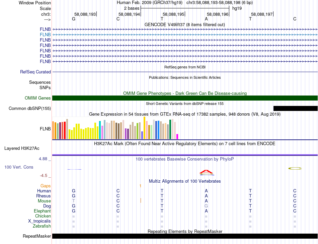Click the 'Chicken' species label
This screenshot has width=318, height=244.
[43, 216]
